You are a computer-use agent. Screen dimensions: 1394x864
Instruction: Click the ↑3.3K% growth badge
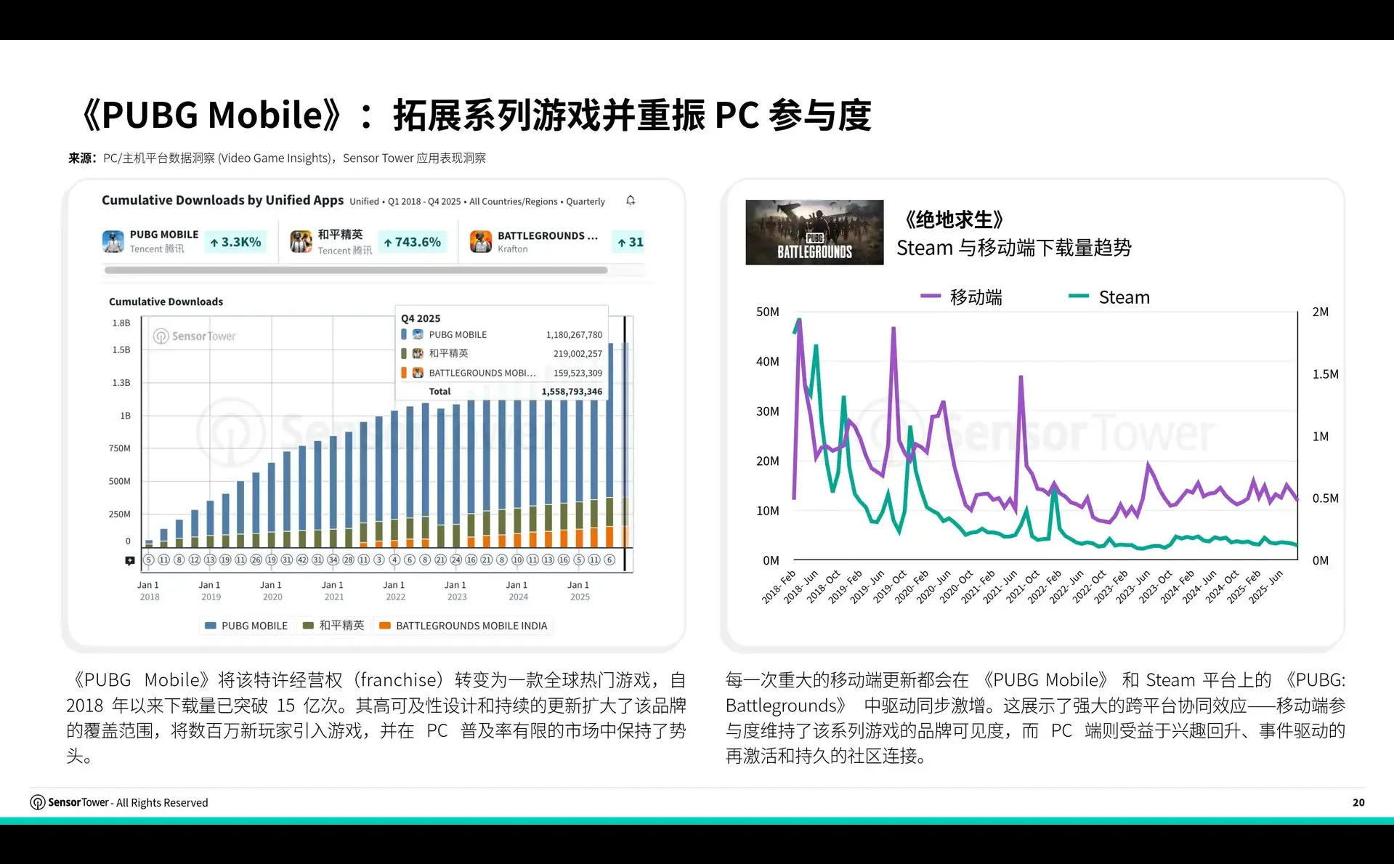click(x=236, y=241)
